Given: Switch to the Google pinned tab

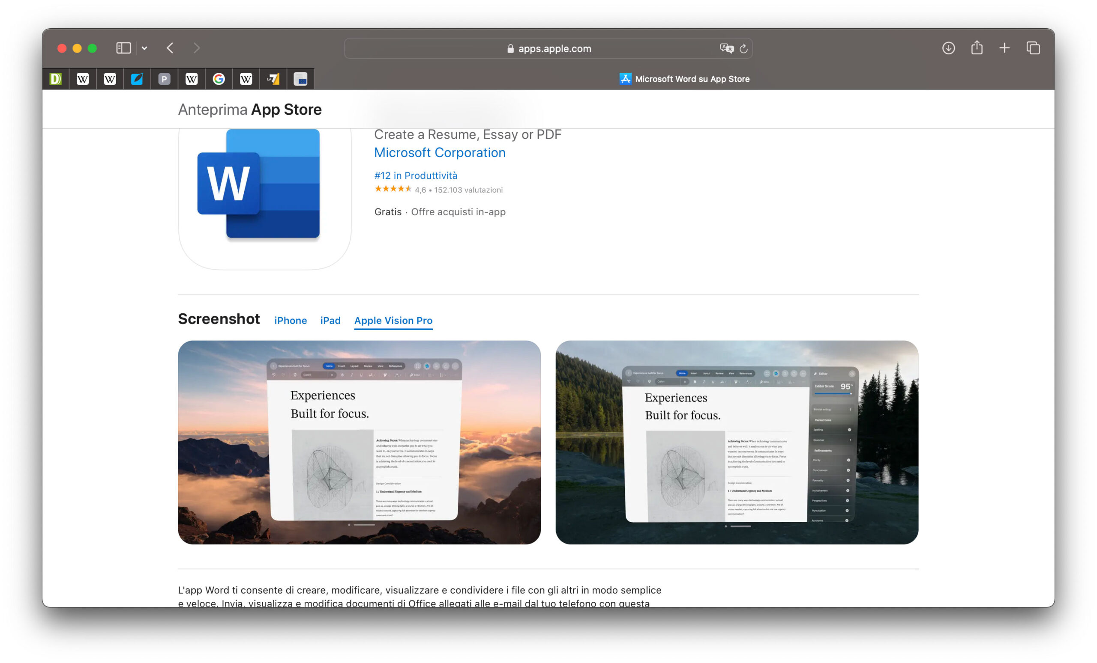Looking at the screenshot, I should [219, 79].
